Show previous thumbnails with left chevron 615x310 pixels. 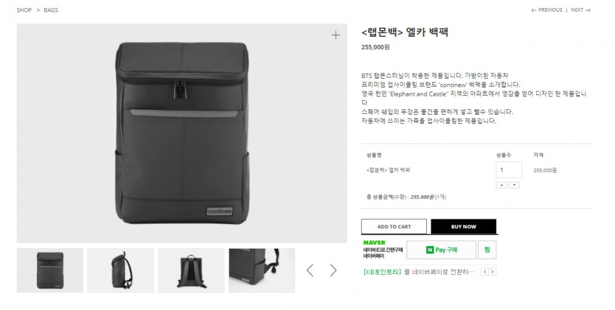(x=310, y=270)
